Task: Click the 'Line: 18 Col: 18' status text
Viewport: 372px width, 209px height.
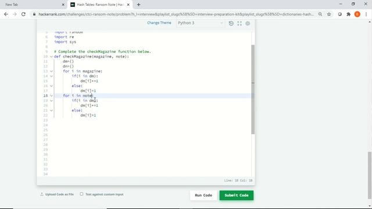Action: click(x=238, y=181)
